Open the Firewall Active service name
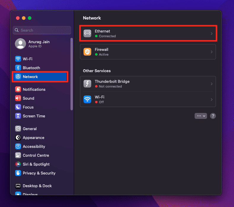The width and height of the screenshot is (234, 207). tap(102, 49)
